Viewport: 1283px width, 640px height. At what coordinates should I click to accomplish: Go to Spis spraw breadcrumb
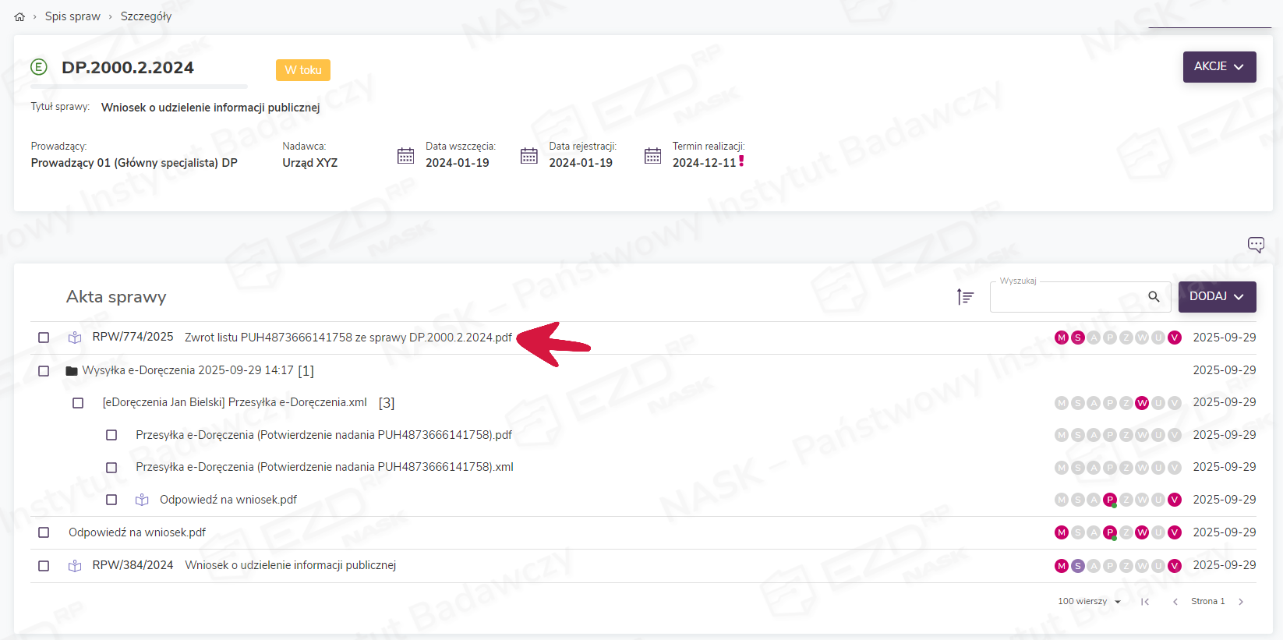pyautogui.click(x=72, y=16)
